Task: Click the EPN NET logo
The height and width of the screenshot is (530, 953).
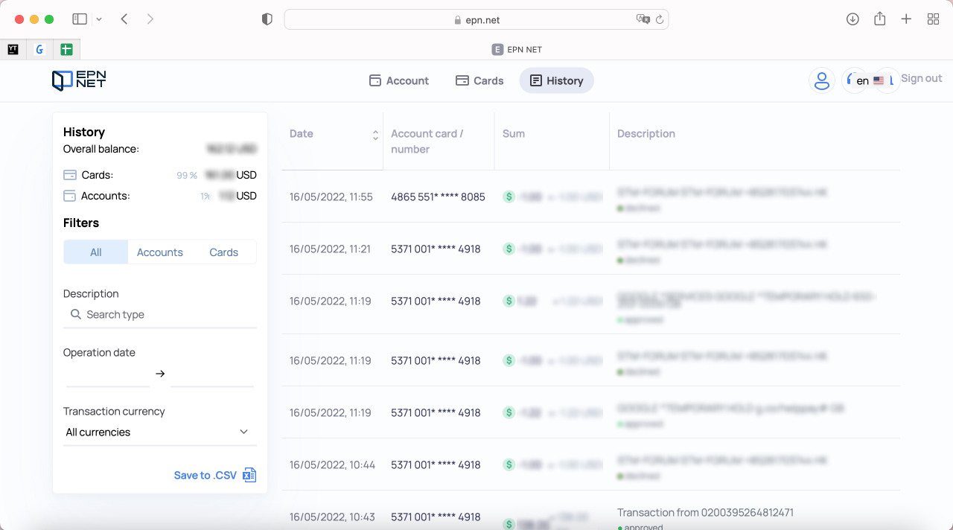Action: pyautogui.click(x=79, y=80)
